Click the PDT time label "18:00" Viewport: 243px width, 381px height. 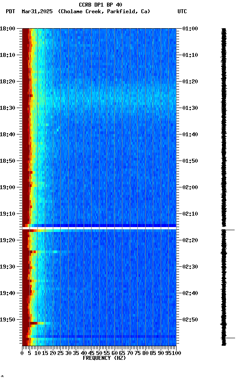[x=7, y=29]
